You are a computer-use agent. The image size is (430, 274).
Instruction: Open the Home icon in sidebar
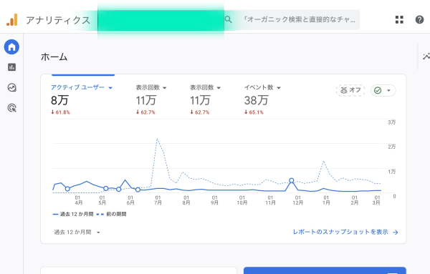[11, 47]
